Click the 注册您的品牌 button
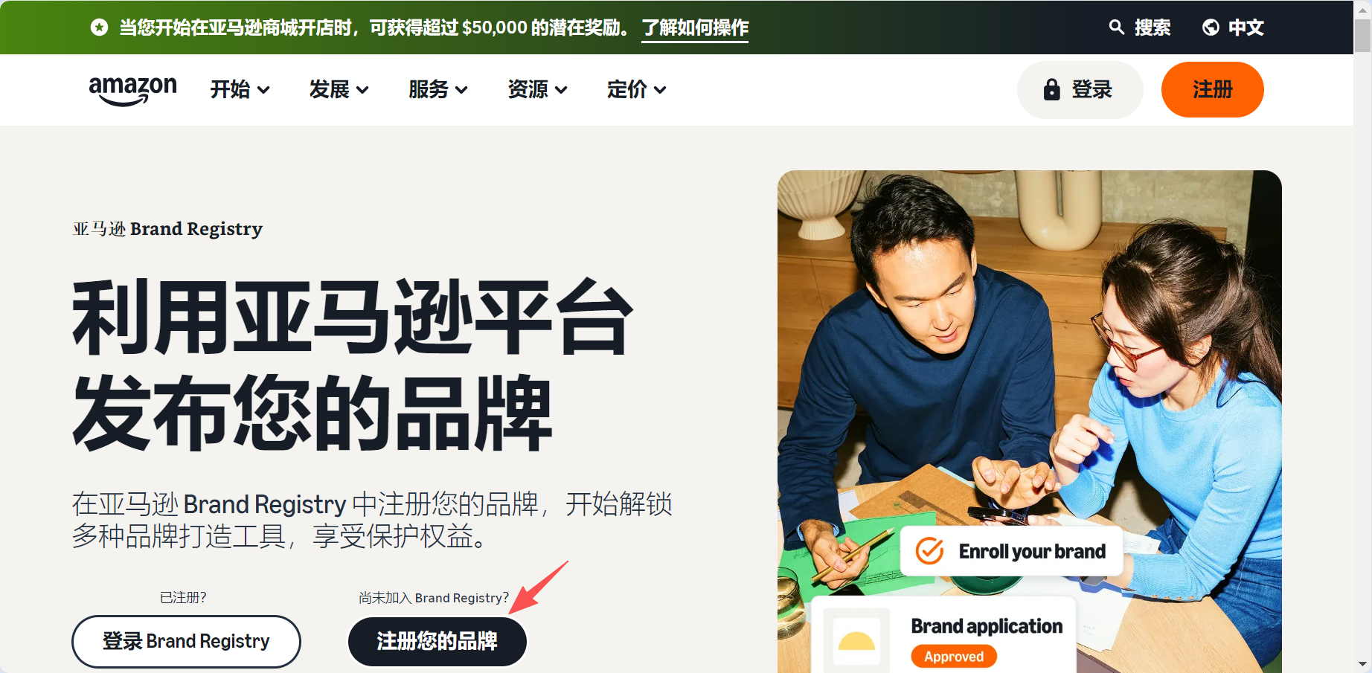1372x673 pixels. (437, 641)
